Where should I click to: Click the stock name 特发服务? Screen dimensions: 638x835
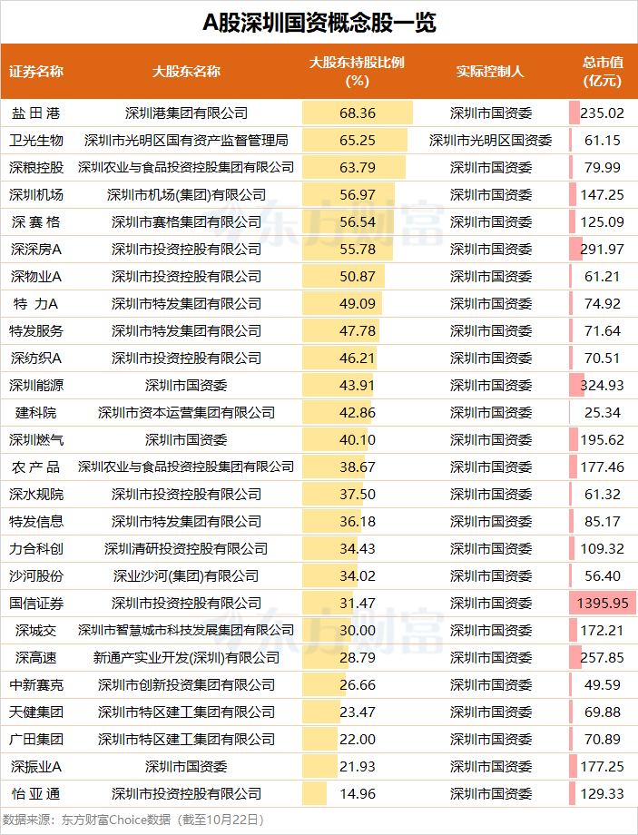pyautogui.click(x=36, y=330)
